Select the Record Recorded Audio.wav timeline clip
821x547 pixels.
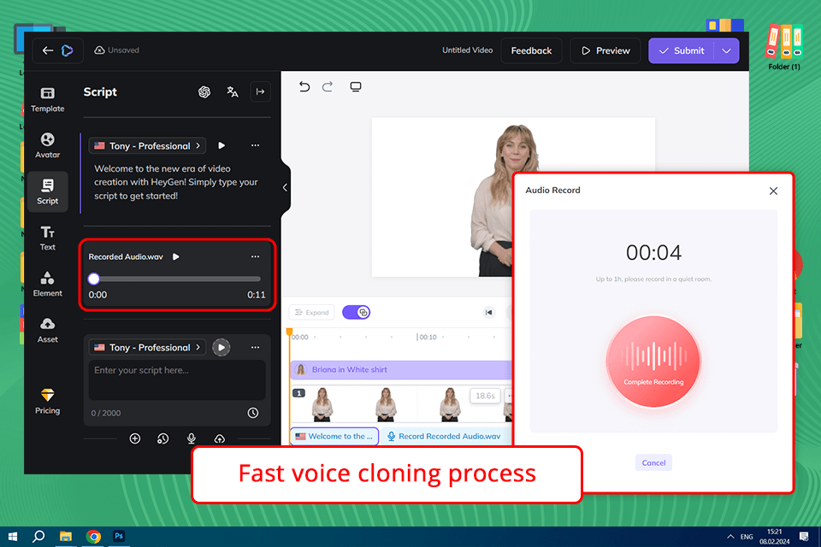pos(446,436)
